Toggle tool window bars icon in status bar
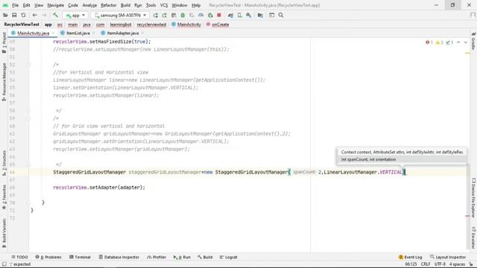The height and width of the screenshot is (268, 477). 4,264
